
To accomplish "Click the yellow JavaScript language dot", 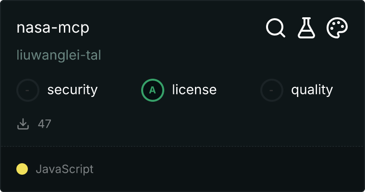I will (x=22, y=169).
